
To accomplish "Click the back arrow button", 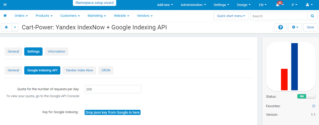I will tap(6, 27).
